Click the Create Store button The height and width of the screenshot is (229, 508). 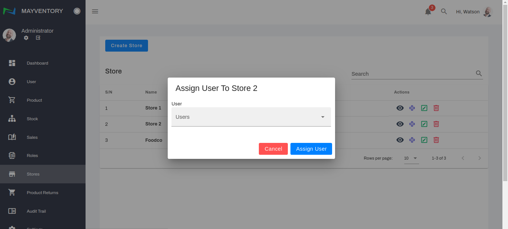[x=126, y=46]
